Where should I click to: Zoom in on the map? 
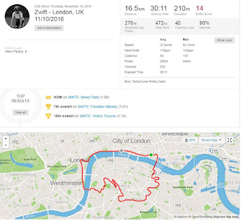click(5, 139)
